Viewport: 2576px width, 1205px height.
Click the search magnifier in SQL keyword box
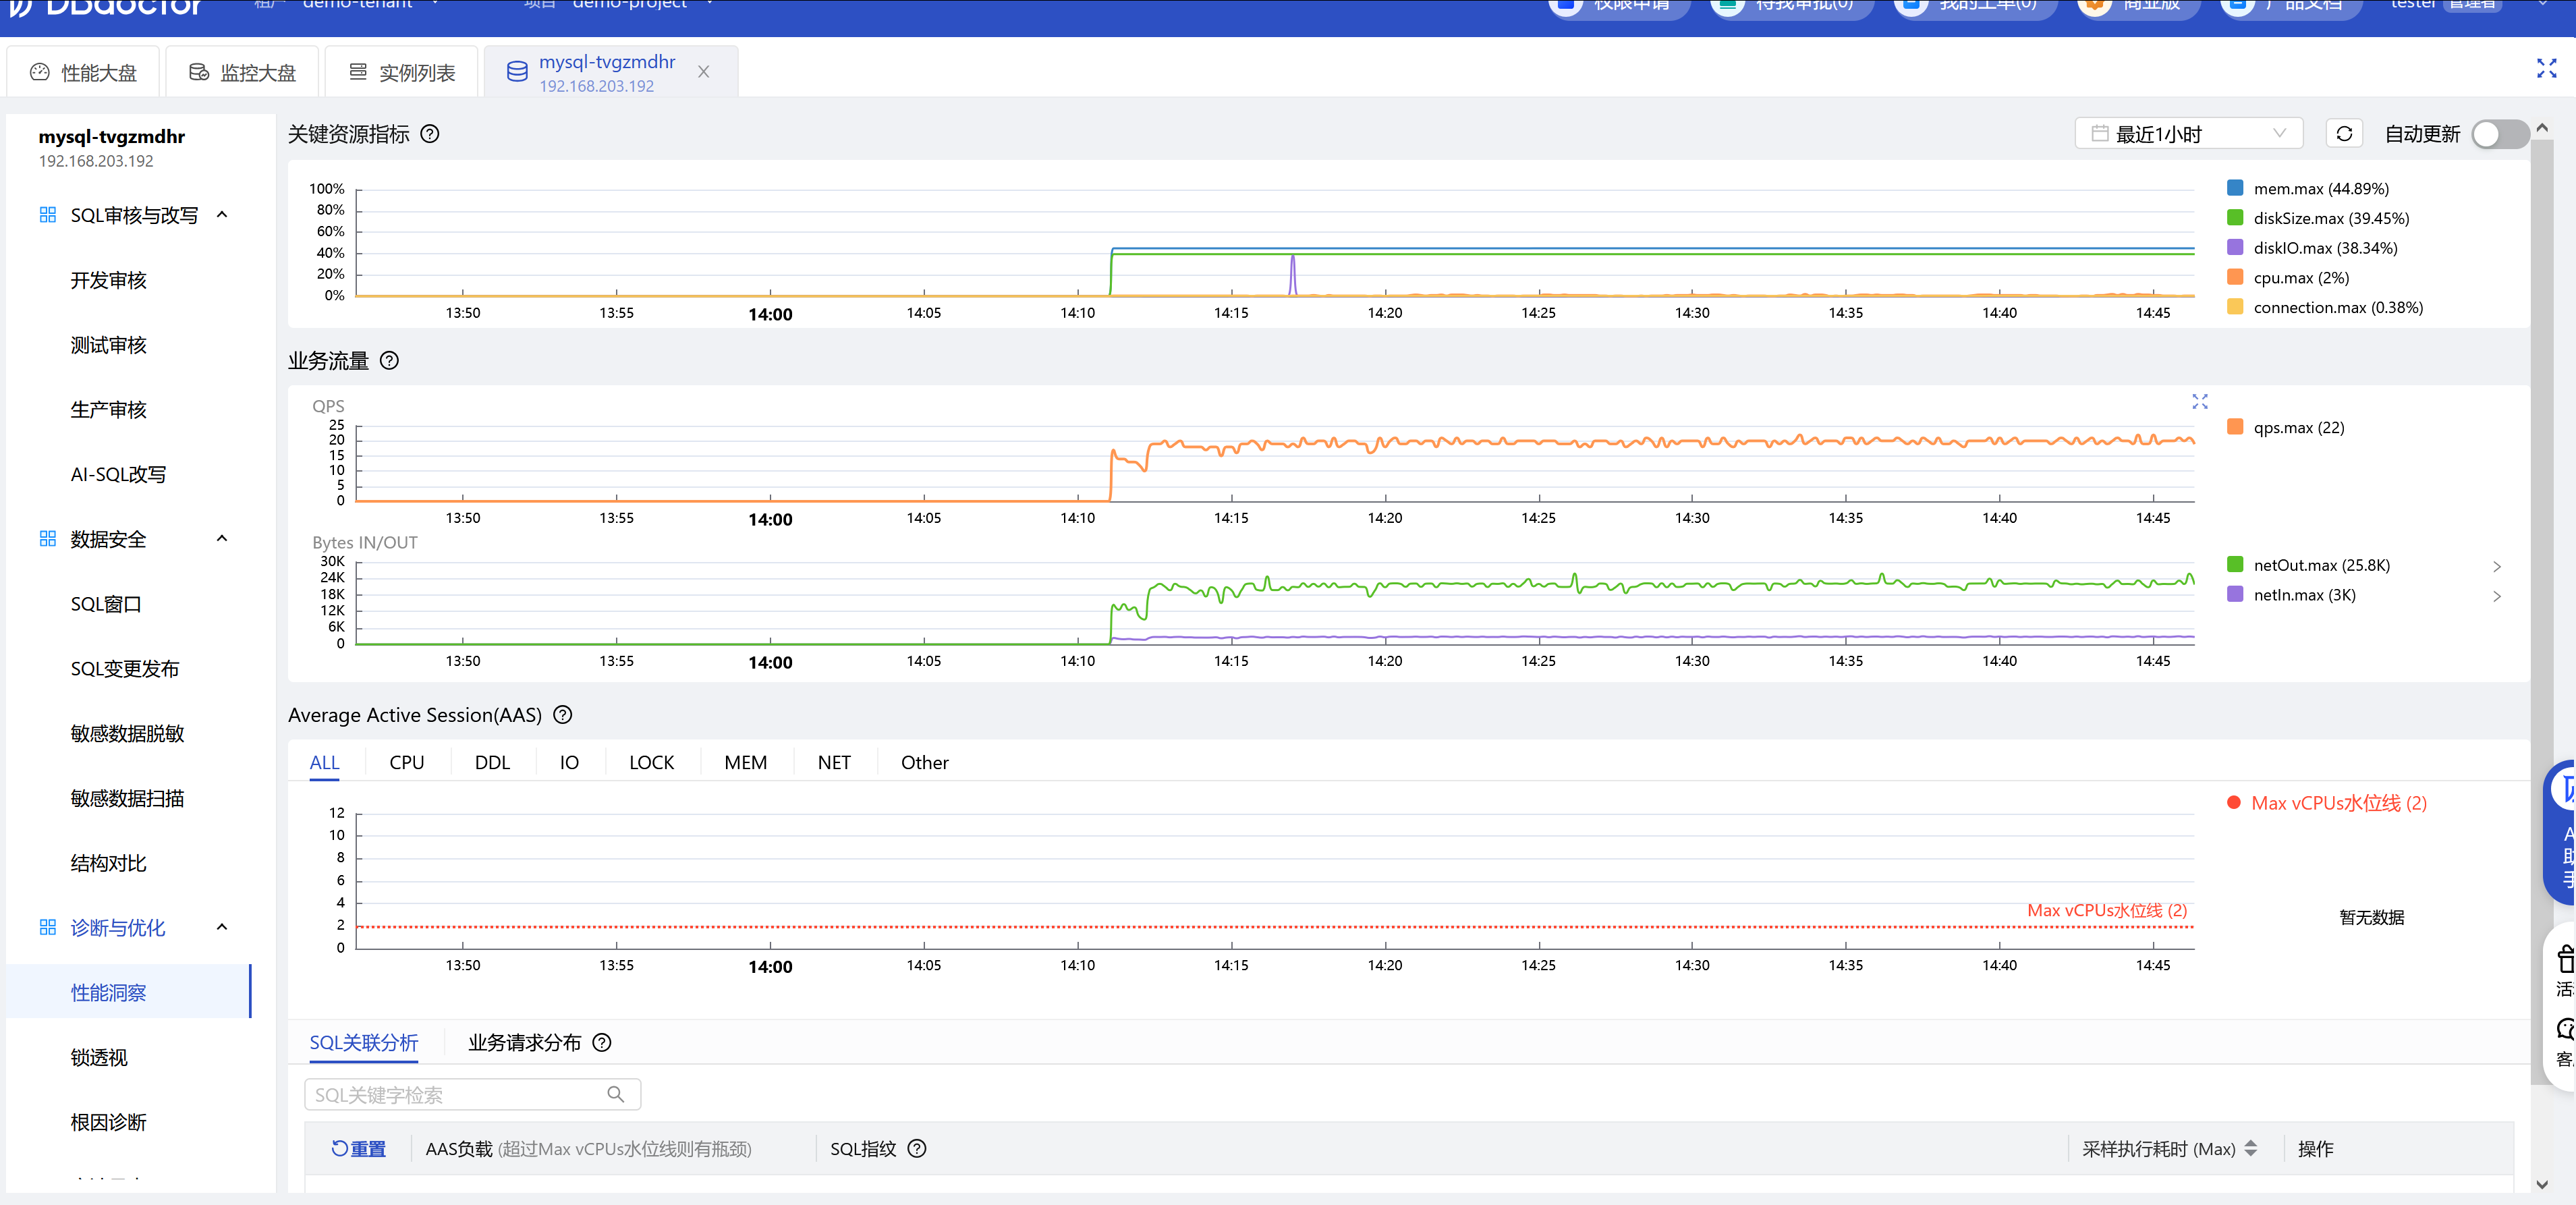click(x=616, y=1094)
